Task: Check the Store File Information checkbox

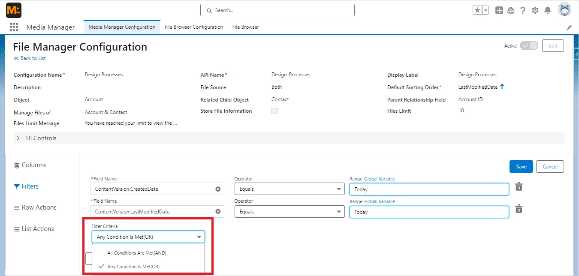Action: tap(274, 111)
